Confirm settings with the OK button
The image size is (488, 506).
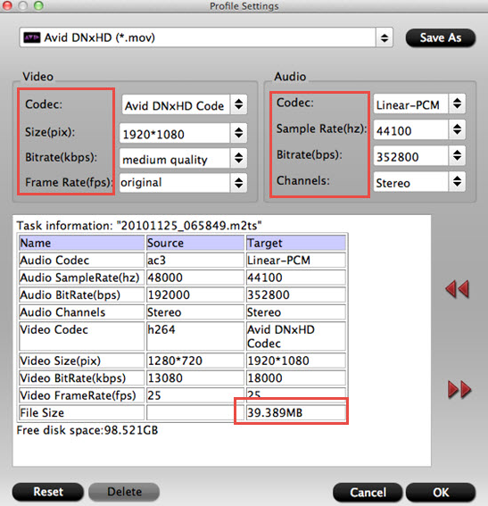[x=441, y=492]
